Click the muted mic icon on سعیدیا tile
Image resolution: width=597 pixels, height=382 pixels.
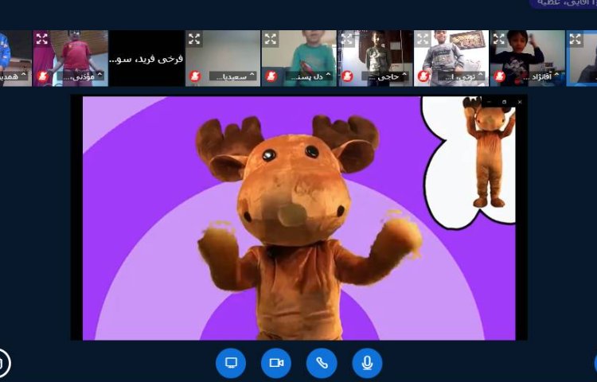194,76
